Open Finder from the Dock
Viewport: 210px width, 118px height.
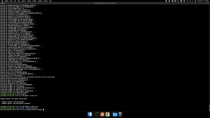point(90,114)
